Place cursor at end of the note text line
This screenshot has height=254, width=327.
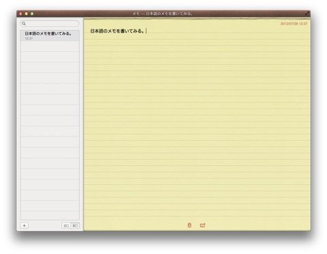point(146,31)
